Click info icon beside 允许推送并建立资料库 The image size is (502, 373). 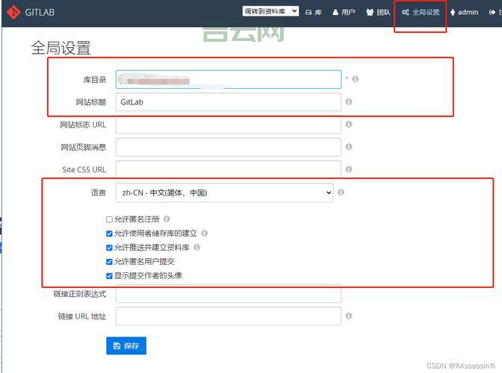197,247
